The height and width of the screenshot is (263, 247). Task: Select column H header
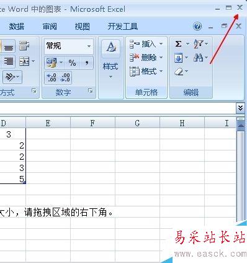click(x=182, y=123)
